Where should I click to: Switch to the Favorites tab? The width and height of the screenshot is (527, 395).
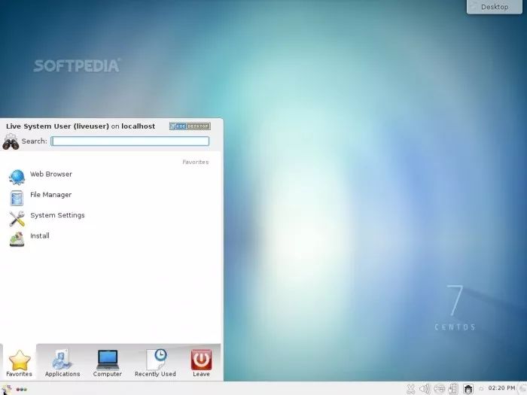[19, 363]
